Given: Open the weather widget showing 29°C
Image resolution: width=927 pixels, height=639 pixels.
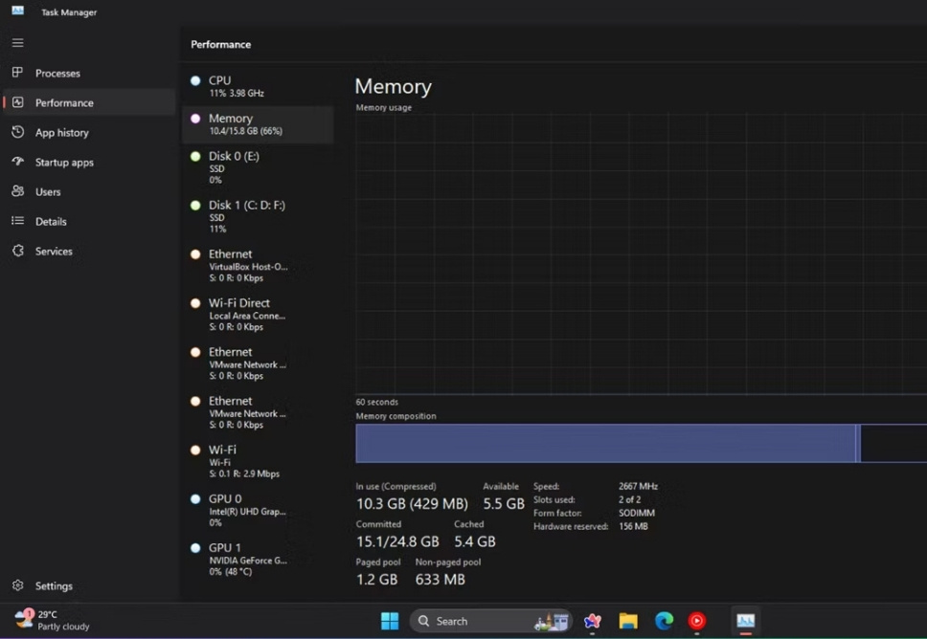Looking at the screenshot, I should pos(53,620).
